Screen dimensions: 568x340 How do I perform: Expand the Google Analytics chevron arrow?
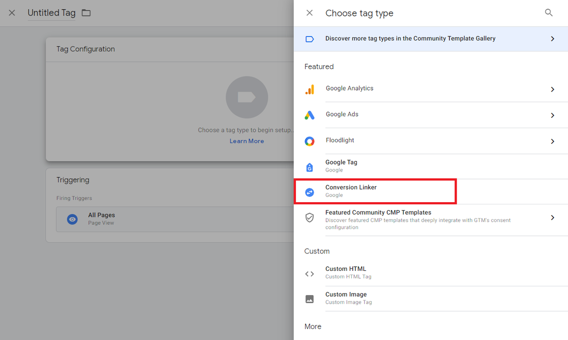(552, 90)
